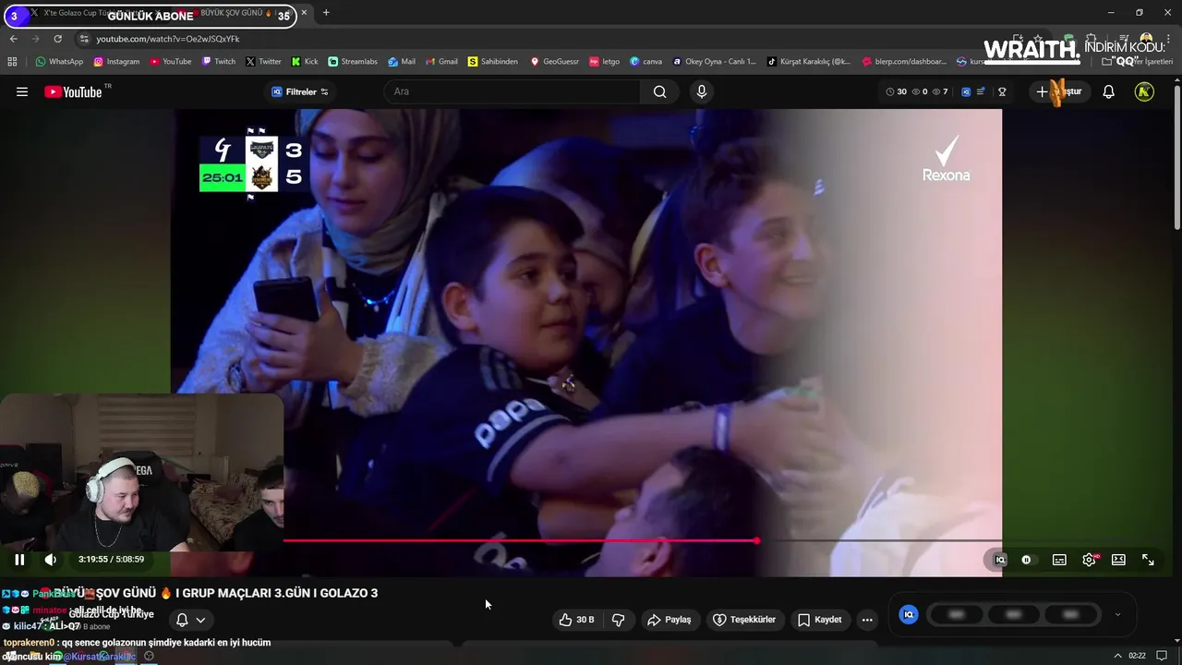
Task: Open the trophy icon in header
Action: click(1002, 91)
